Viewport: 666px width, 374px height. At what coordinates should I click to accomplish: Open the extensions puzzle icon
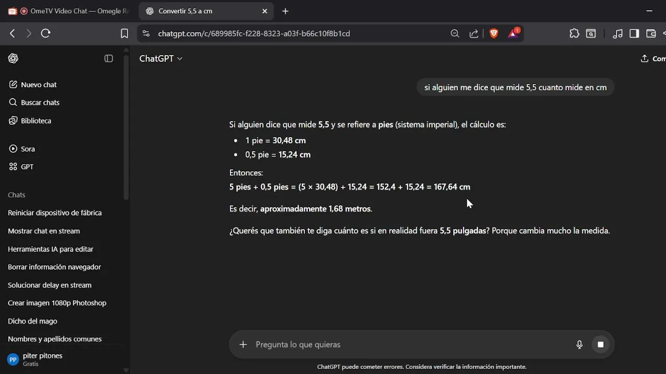(x=574, y=33)
